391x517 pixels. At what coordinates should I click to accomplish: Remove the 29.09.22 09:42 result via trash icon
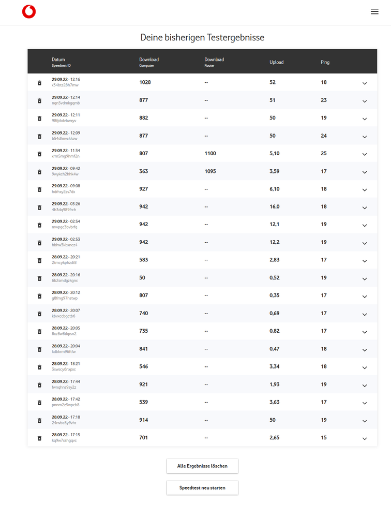coord(39,172)
